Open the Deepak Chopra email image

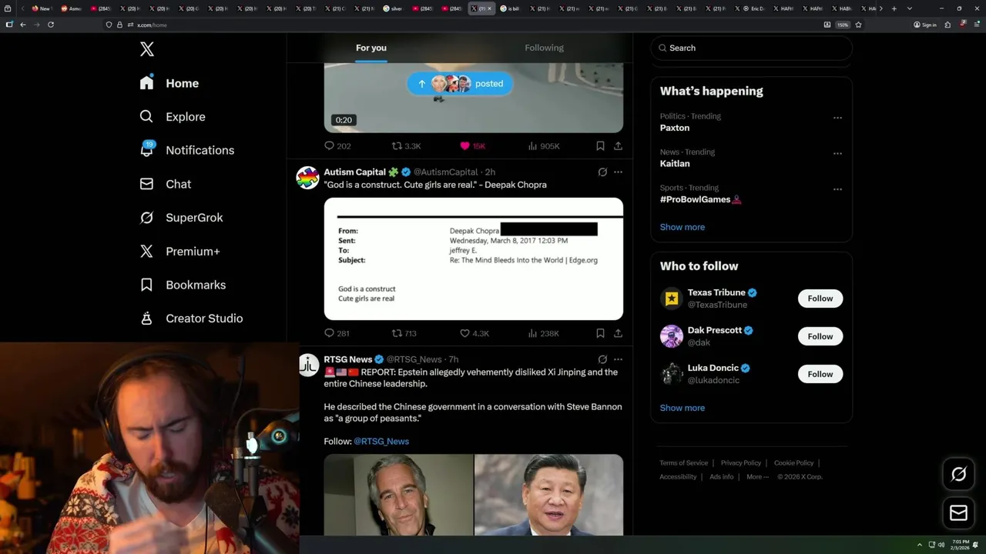pyautogui.click(x=474, y=259)
